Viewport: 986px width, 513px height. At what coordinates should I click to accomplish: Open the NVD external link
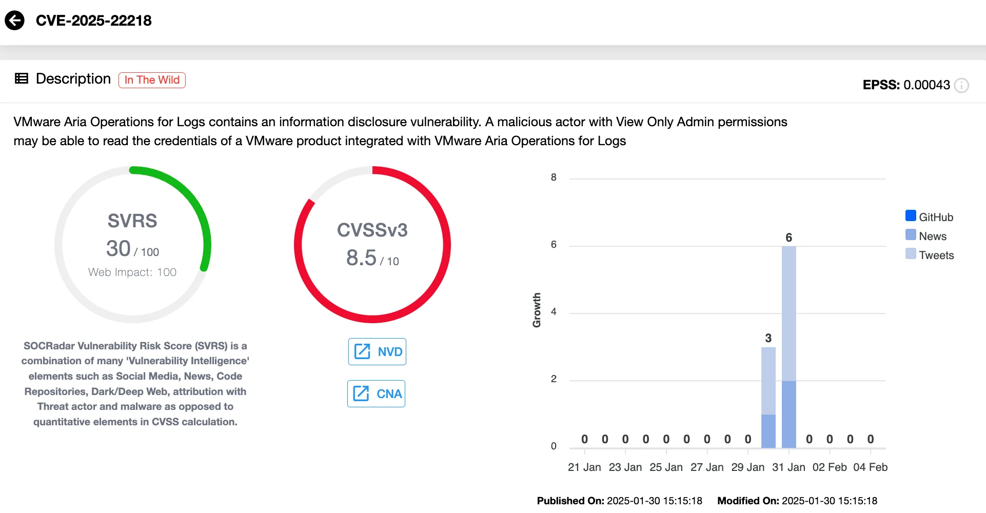(377, 351)
